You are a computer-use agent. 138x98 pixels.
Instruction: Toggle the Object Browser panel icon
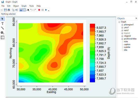tap(25, 10)
